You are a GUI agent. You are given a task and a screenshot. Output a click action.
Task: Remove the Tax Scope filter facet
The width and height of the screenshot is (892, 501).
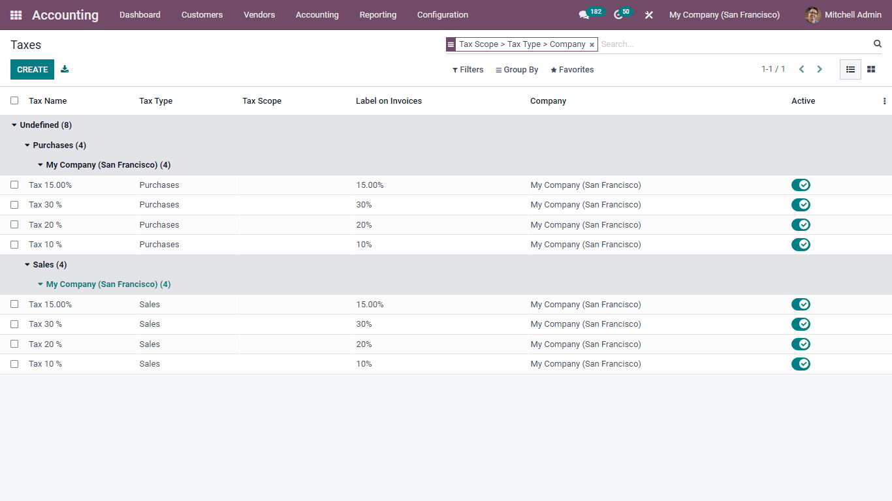[x=592, y=44]
